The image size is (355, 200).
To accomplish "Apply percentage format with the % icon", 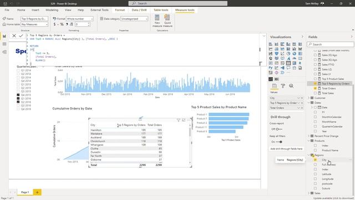I will click(62, 24).
